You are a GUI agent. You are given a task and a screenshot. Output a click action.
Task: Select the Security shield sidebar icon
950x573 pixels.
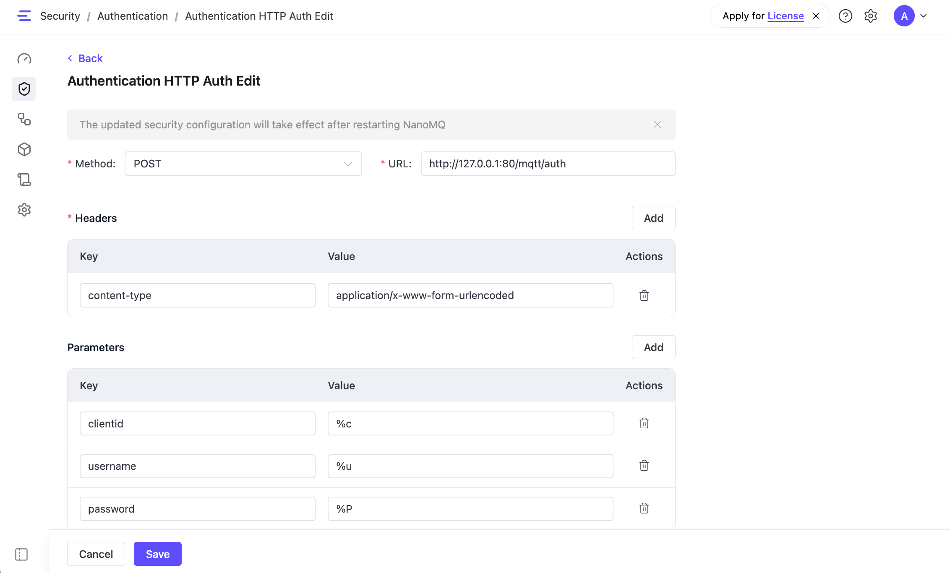coord(24,89)
